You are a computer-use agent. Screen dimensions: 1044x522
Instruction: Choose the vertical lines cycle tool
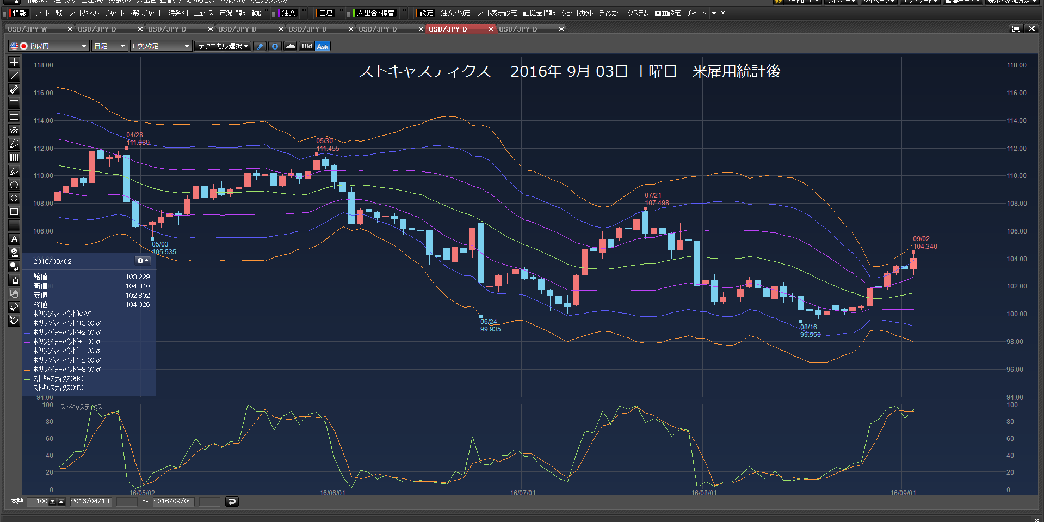pos(14,157)
